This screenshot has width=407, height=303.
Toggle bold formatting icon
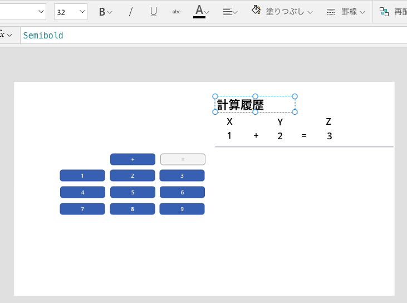pyautogui.click(x=102, y=12)
